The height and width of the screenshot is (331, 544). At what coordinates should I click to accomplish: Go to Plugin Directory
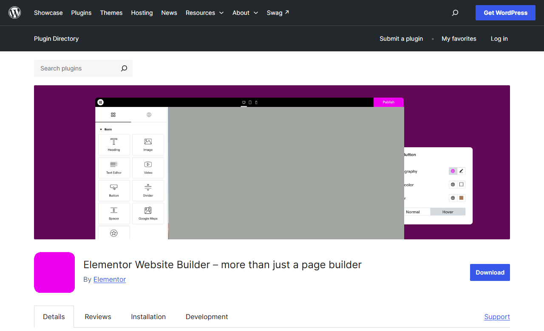(57, 39)
